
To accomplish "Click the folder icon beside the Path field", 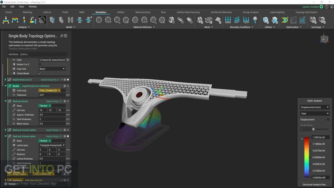I will click(x=68, y=60).
